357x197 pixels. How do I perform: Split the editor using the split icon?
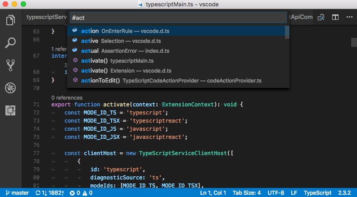click(x=335, y=17)
